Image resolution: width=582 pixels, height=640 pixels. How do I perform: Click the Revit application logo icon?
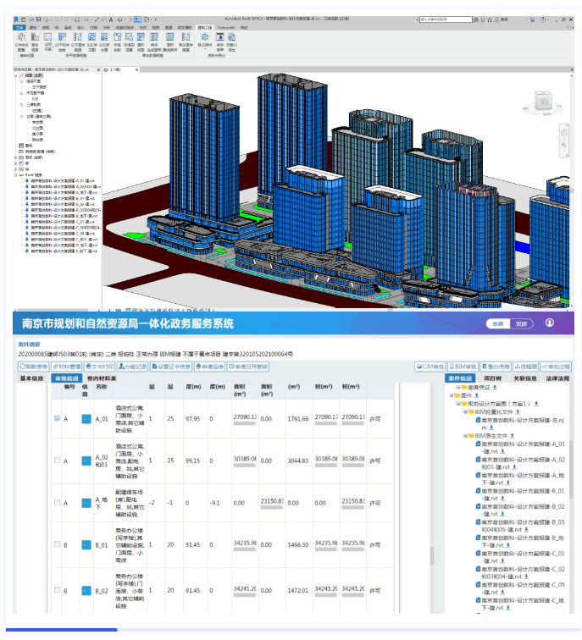point(16,19)
